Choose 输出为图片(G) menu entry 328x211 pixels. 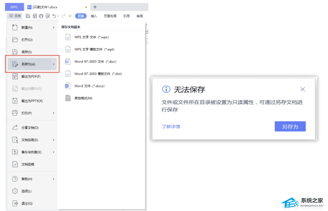[32, 89]
